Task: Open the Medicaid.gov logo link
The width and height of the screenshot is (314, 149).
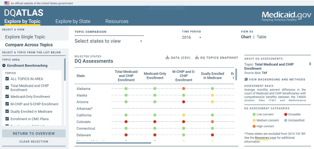Action: (x=287, y=16)
